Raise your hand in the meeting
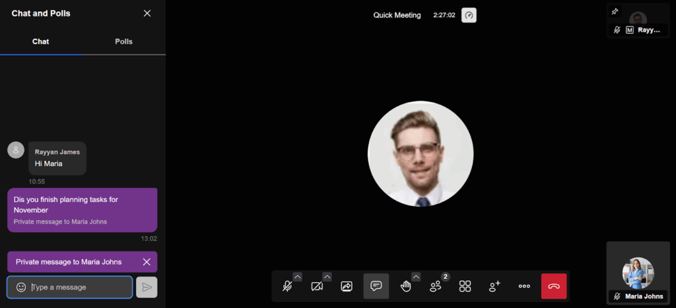This screenshot has width=676, height=308. (x=405, y=286)
